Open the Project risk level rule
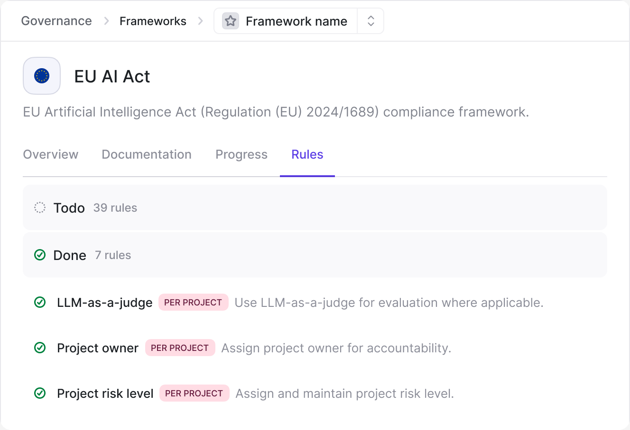 click(x=105, y=393)
